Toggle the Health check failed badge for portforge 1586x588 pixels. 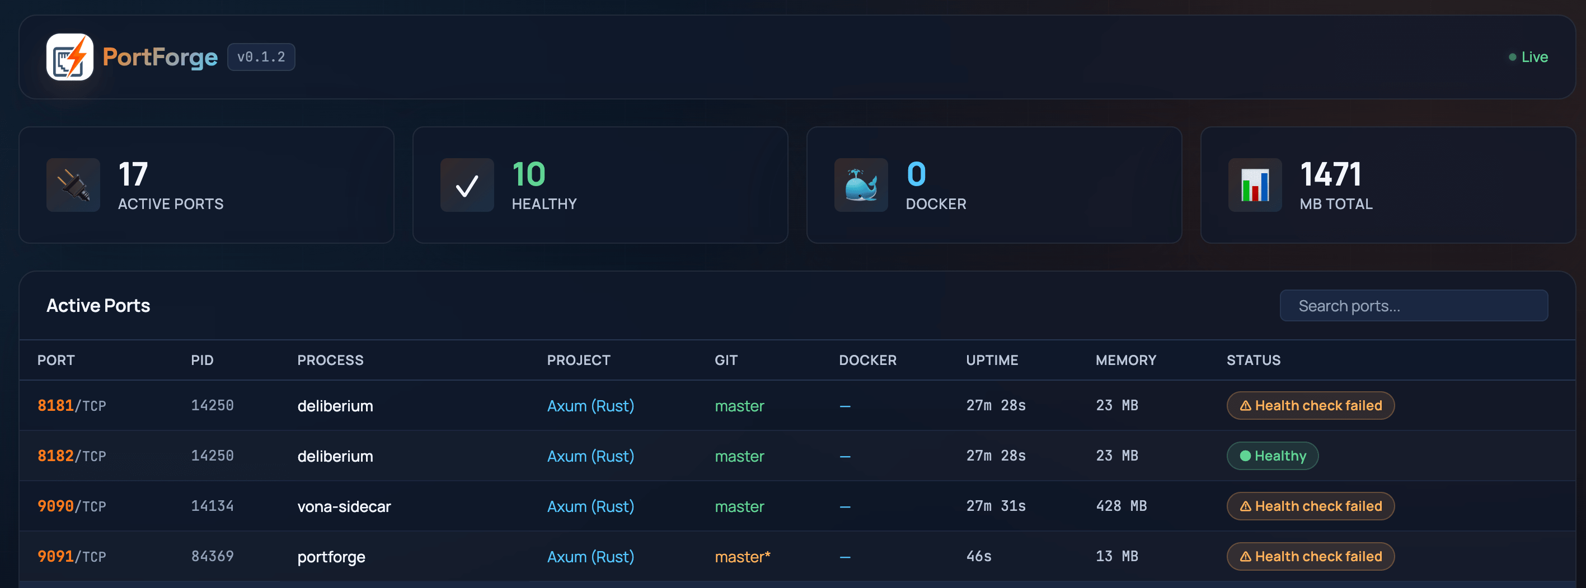(1310, 556)
